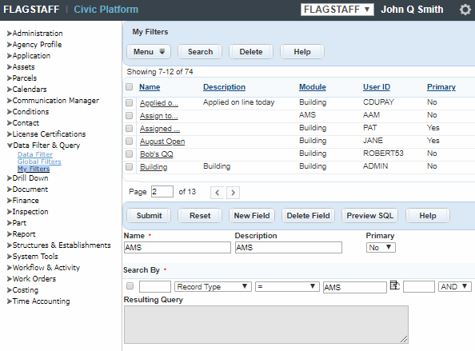Viewport: 475px width, 351px height.
Task: Select the Bob's QQ row checkbox
Action: pos(129,154)
